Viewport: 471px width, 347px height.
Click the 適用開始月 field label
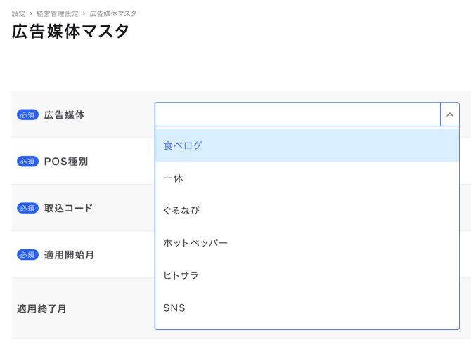click(69, 255)
